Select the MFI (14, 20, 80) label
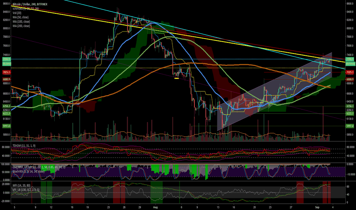Screen dimensions: 356x210 22,185
